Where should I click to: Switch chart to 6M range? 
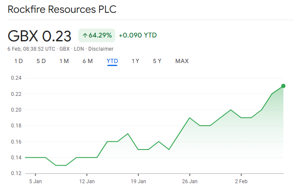(x=88, y=61)
